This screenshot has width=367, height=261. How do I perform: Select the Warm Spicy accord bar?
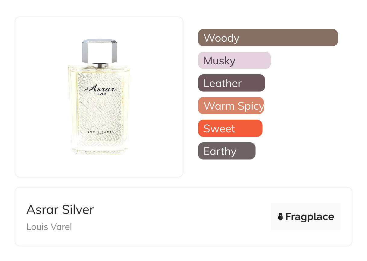(231, 106)
